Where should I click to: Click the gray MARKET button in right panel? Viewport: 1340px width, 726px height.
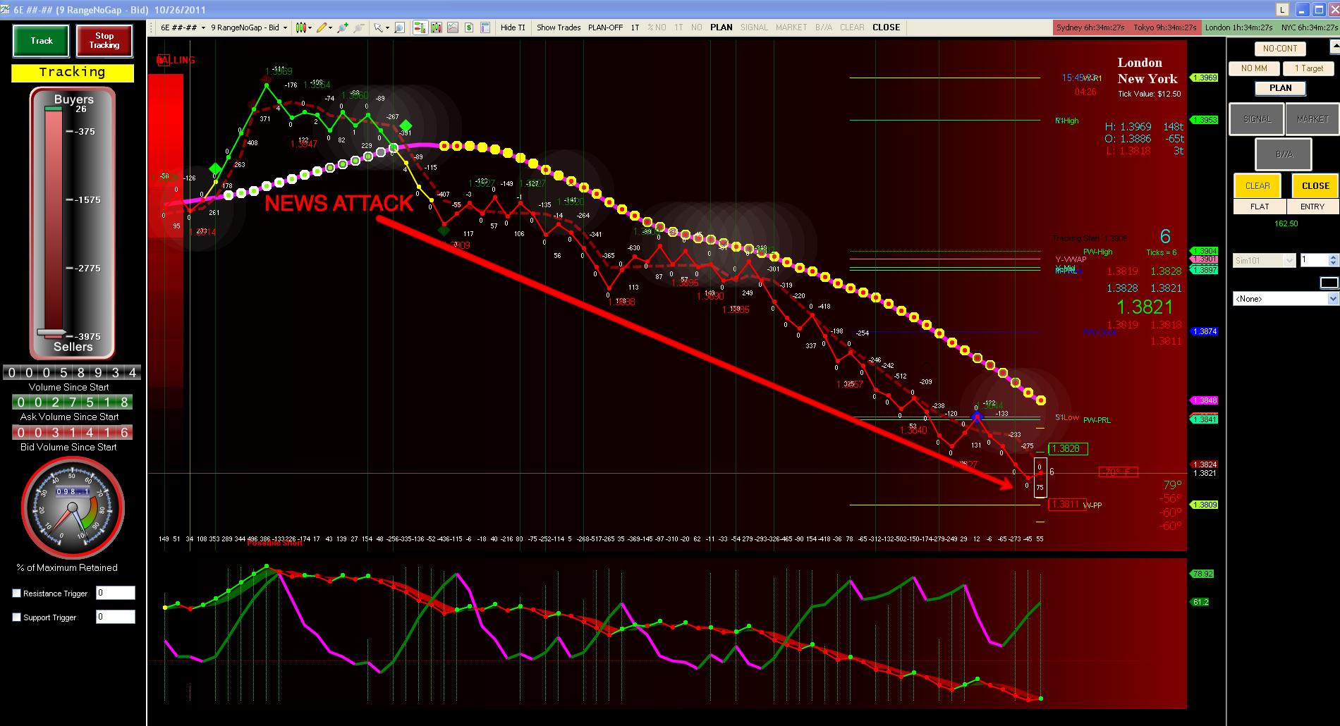pos(1312,119)
